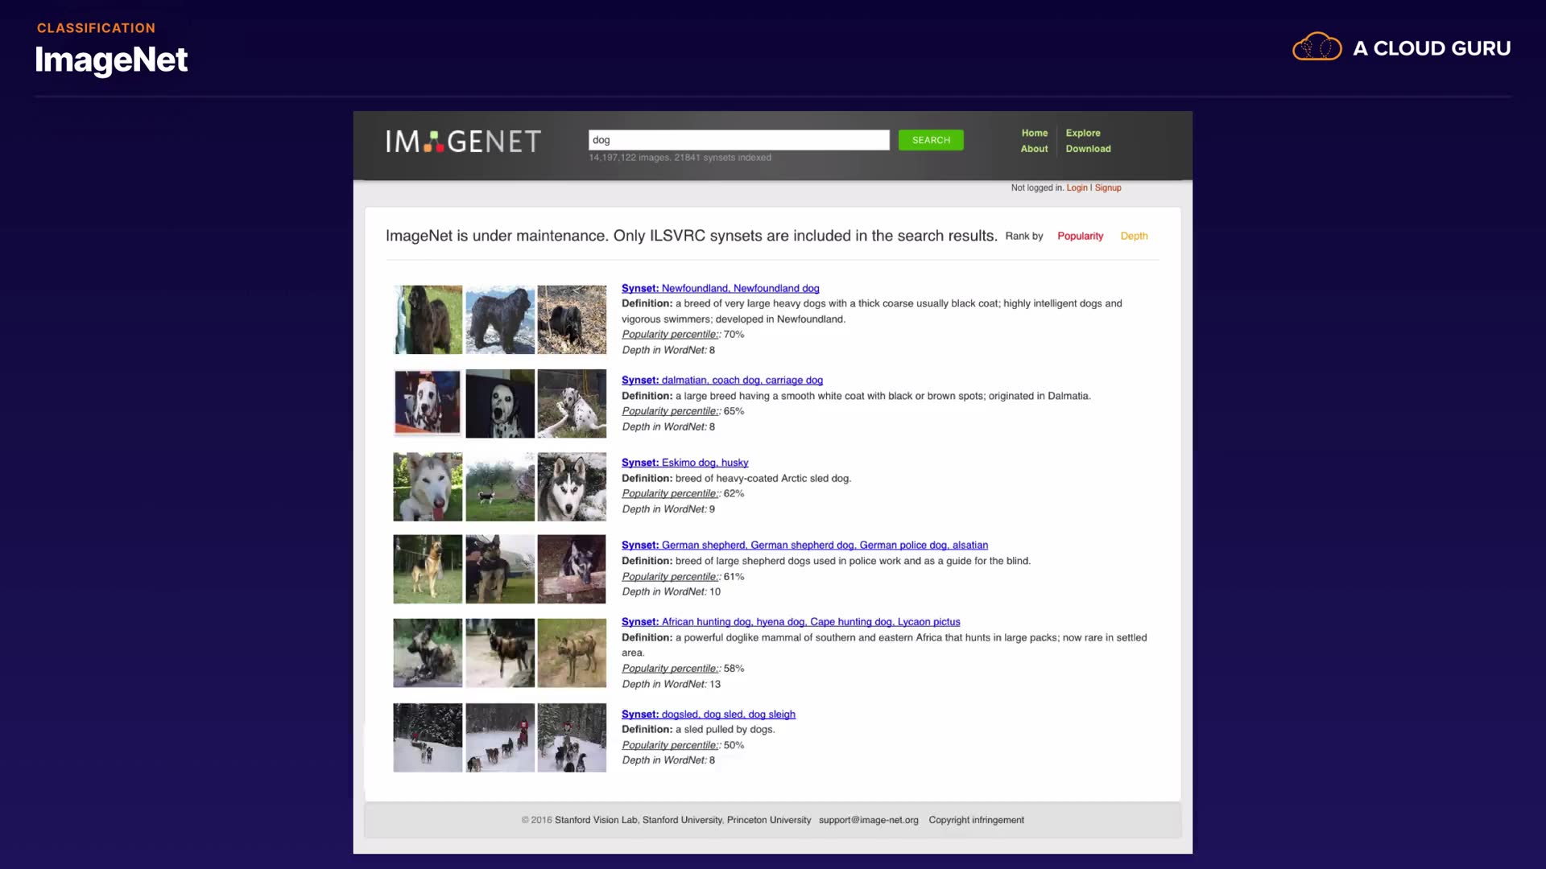This screenshot has height=869, width=1546.
Task: Click the Login link
Action: pos(1077,187)
